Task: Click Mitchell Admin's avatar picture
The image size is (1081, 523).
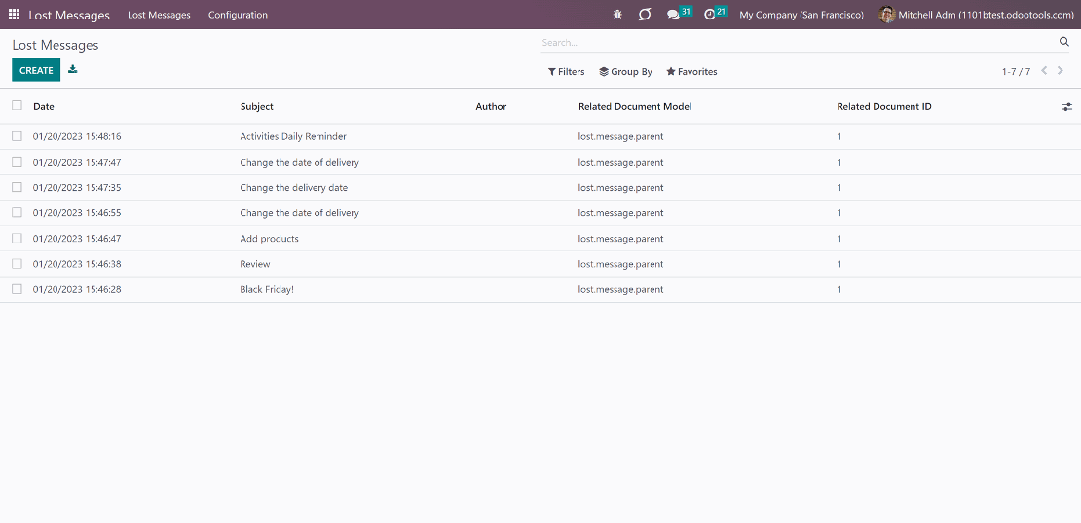Action: (887, 15)
